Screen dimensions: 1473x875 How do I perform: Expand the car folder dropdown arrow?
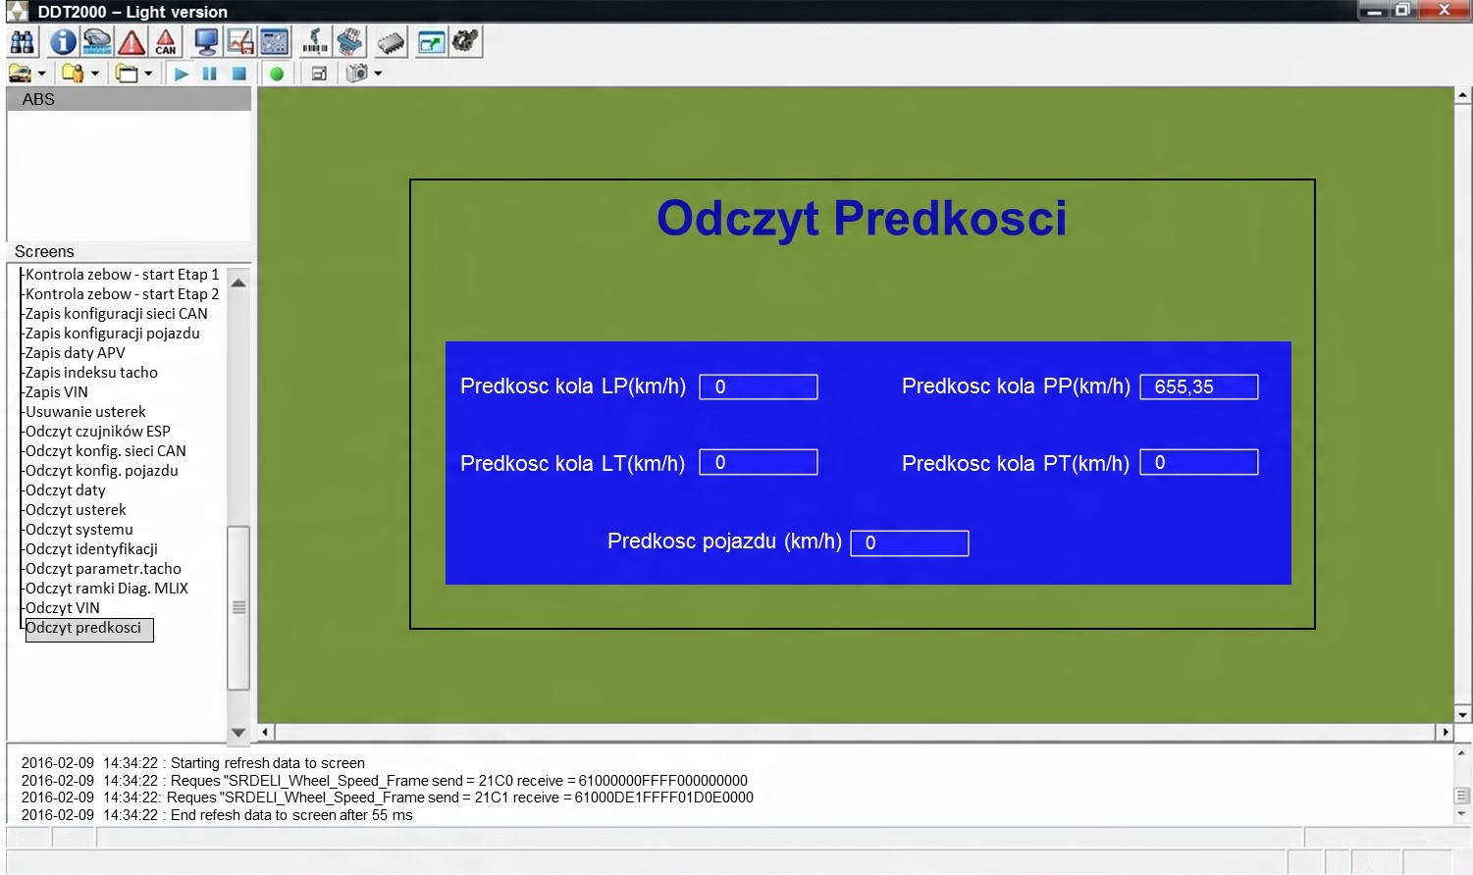pos(41,74)
